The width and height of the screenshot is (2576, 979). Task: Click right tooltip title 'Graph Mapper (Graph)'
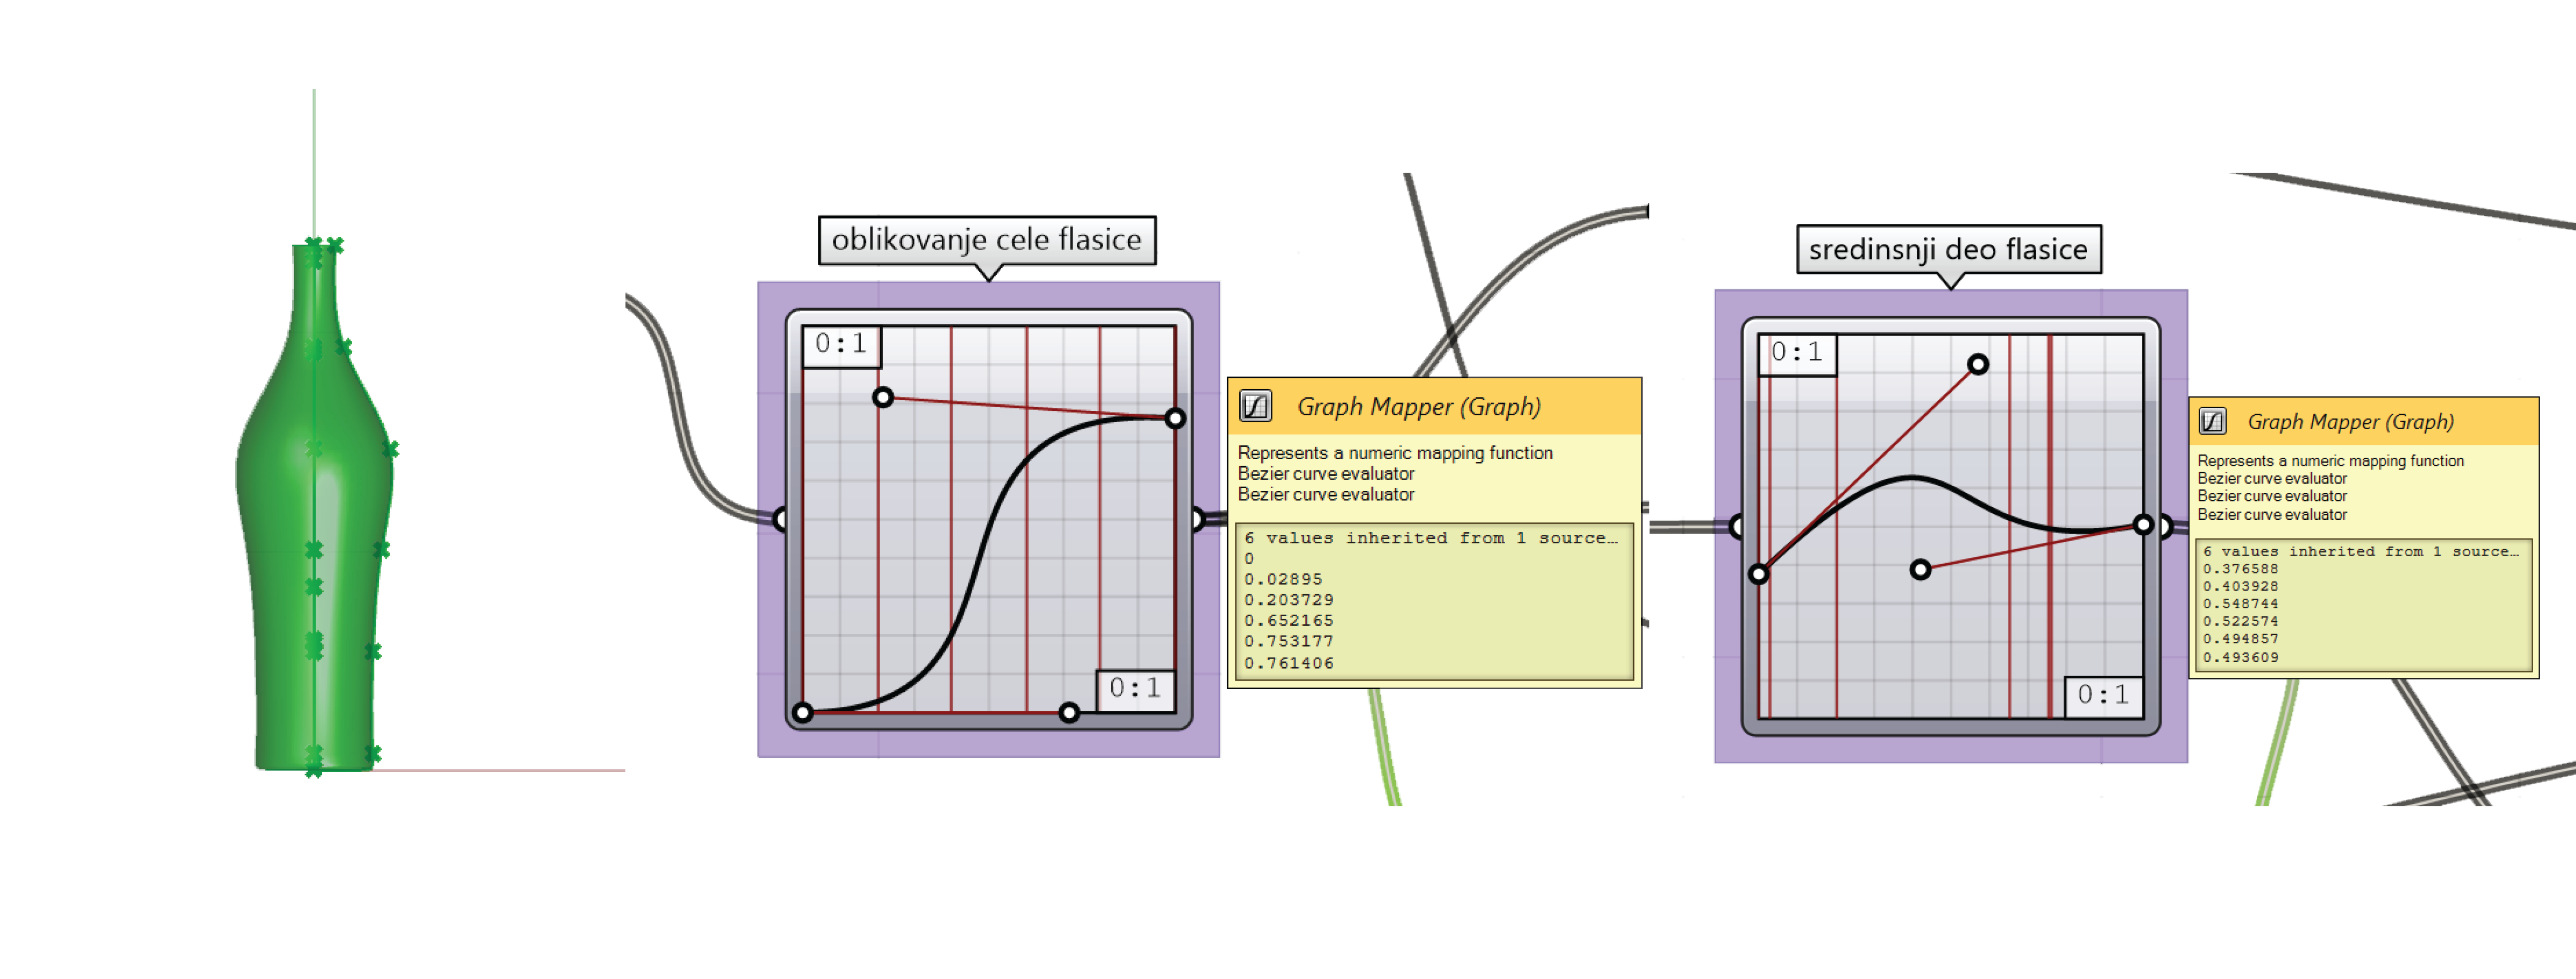click(x=2350, y=422)
